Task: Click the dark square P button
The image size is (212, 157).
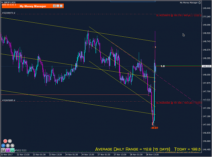Action: click(3, 150)
